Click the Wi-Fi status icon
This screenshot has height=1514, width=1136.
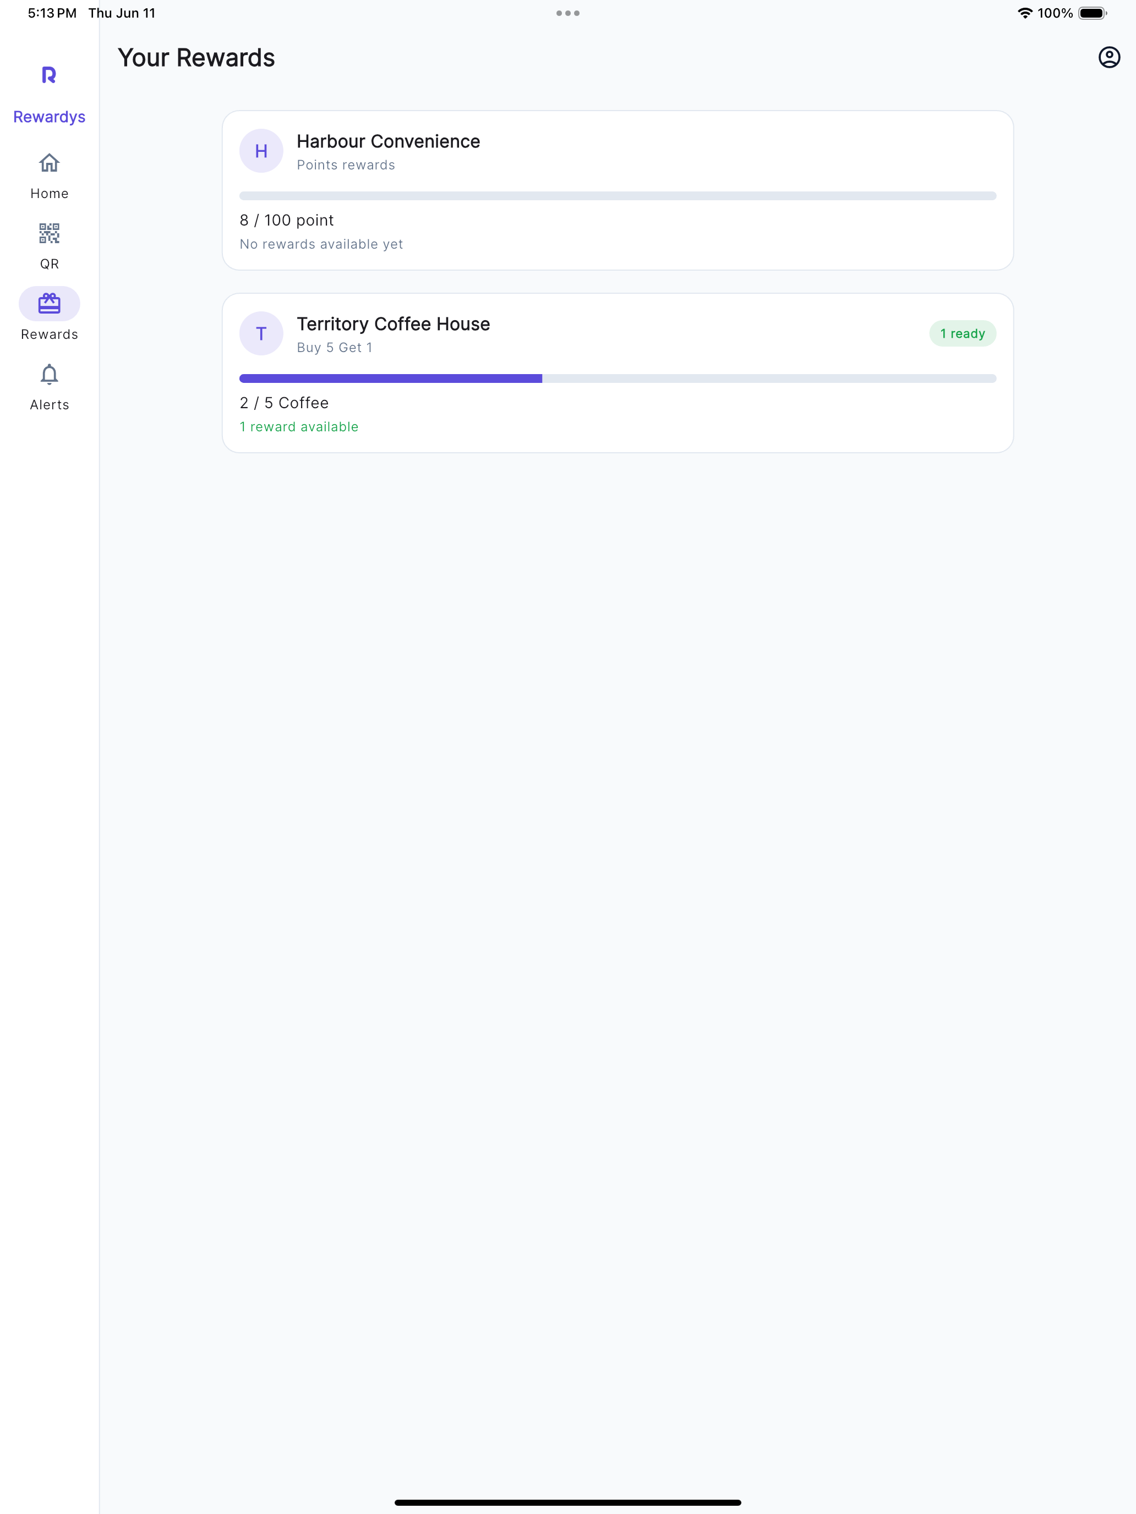click(1024, 13)
